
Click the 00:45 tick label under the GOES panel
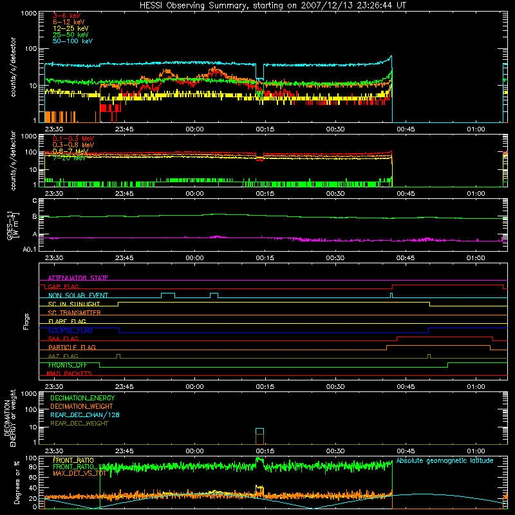coord(406,258)
